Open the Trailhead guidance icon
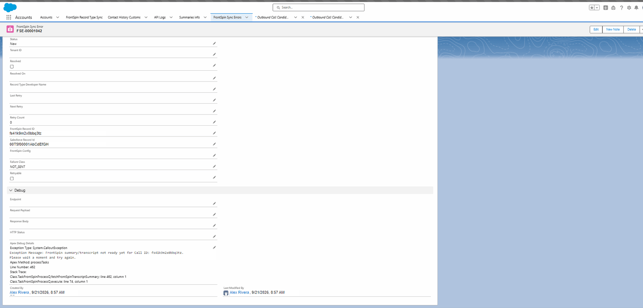 (613, 8)
